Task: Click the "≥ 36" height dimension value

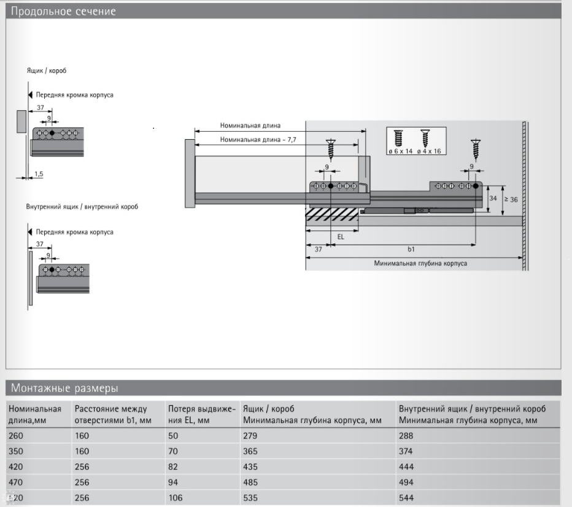Action: (x=511, y=199)
